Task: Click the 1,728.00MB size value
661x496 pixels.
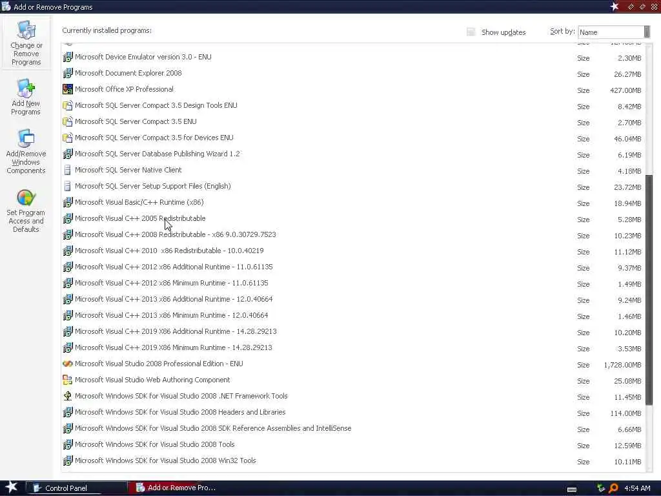Action: (x=622, y=365)
